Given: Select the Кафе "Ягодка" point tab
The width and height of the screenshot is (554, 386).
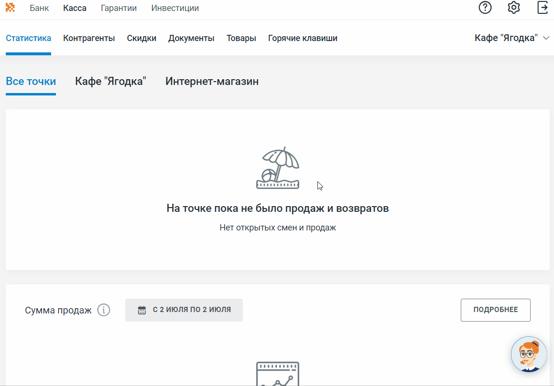Looking at the screenshot, I should 110,82.
